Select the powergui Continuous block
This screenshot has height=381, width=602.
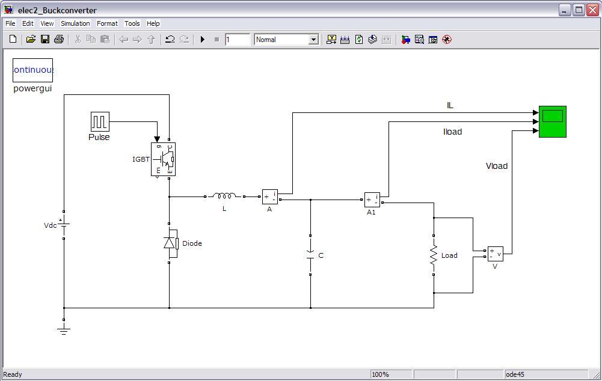click(33, 70)
